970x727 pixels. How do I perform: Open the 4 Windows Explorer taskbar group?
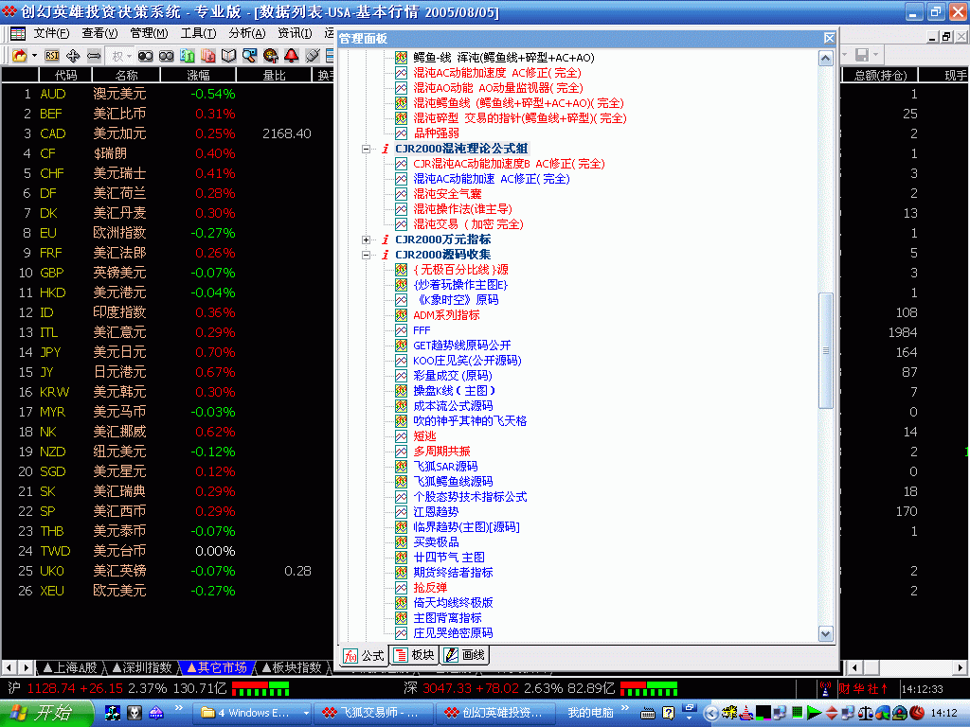click(254, 714)
